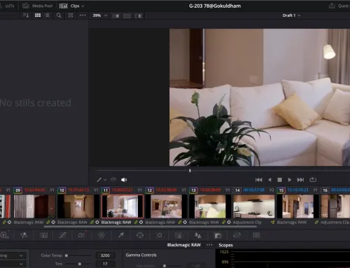The height and width of the screenshot is (268, 350).
Task: Open the Curves palette
Action: [63, 235]
